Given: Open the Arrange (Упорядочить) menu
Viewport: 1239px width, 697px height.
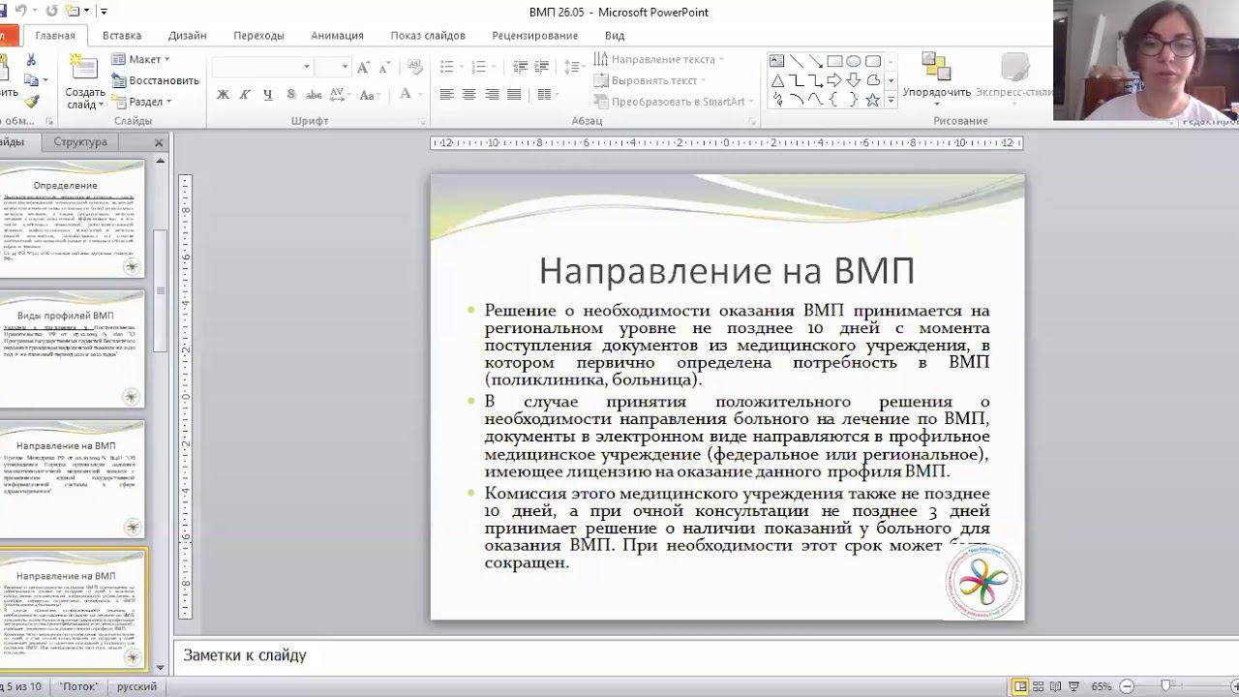Looking at the screenshot, I should (936, 77).
